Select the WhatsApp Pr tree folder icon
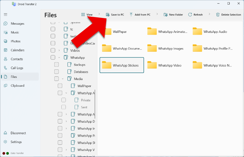This screenshot has height=157, width=244. pos(73,135)
